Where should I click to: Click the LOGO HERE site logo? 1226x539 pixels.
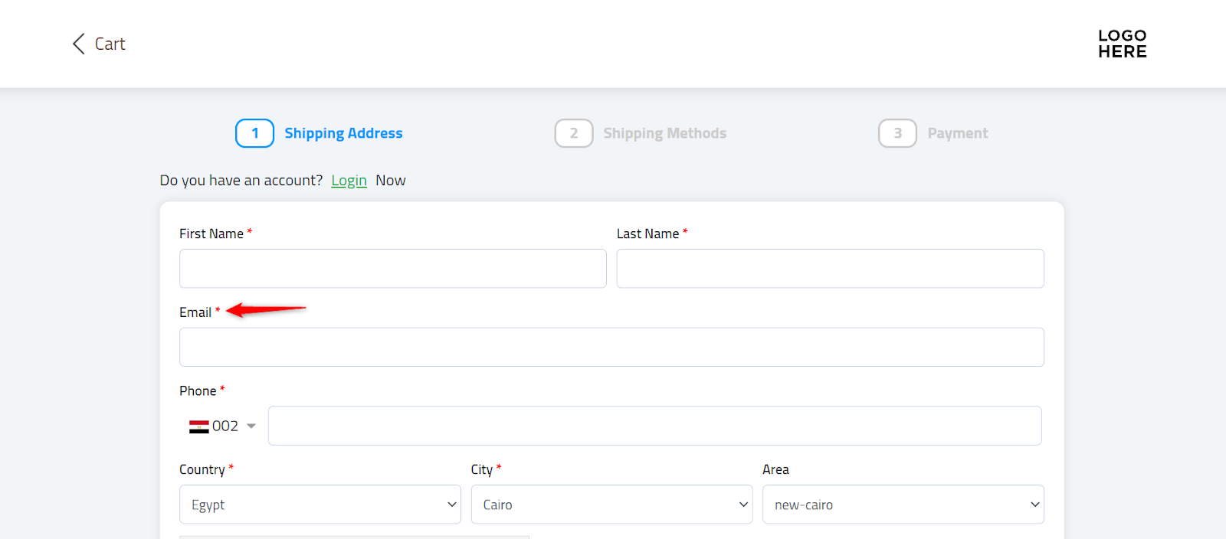pos(1122,44)
